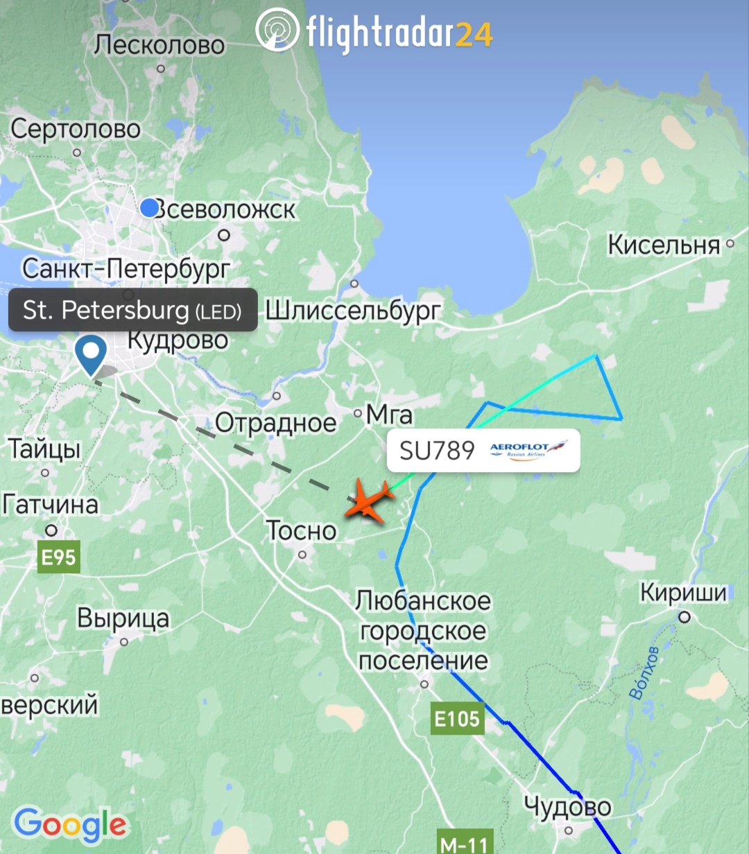Viewport: 749px width, 854px height.
Task: Tap the flightradar24 radar logo
Action: pyautogui.click(x=277, y=30)
